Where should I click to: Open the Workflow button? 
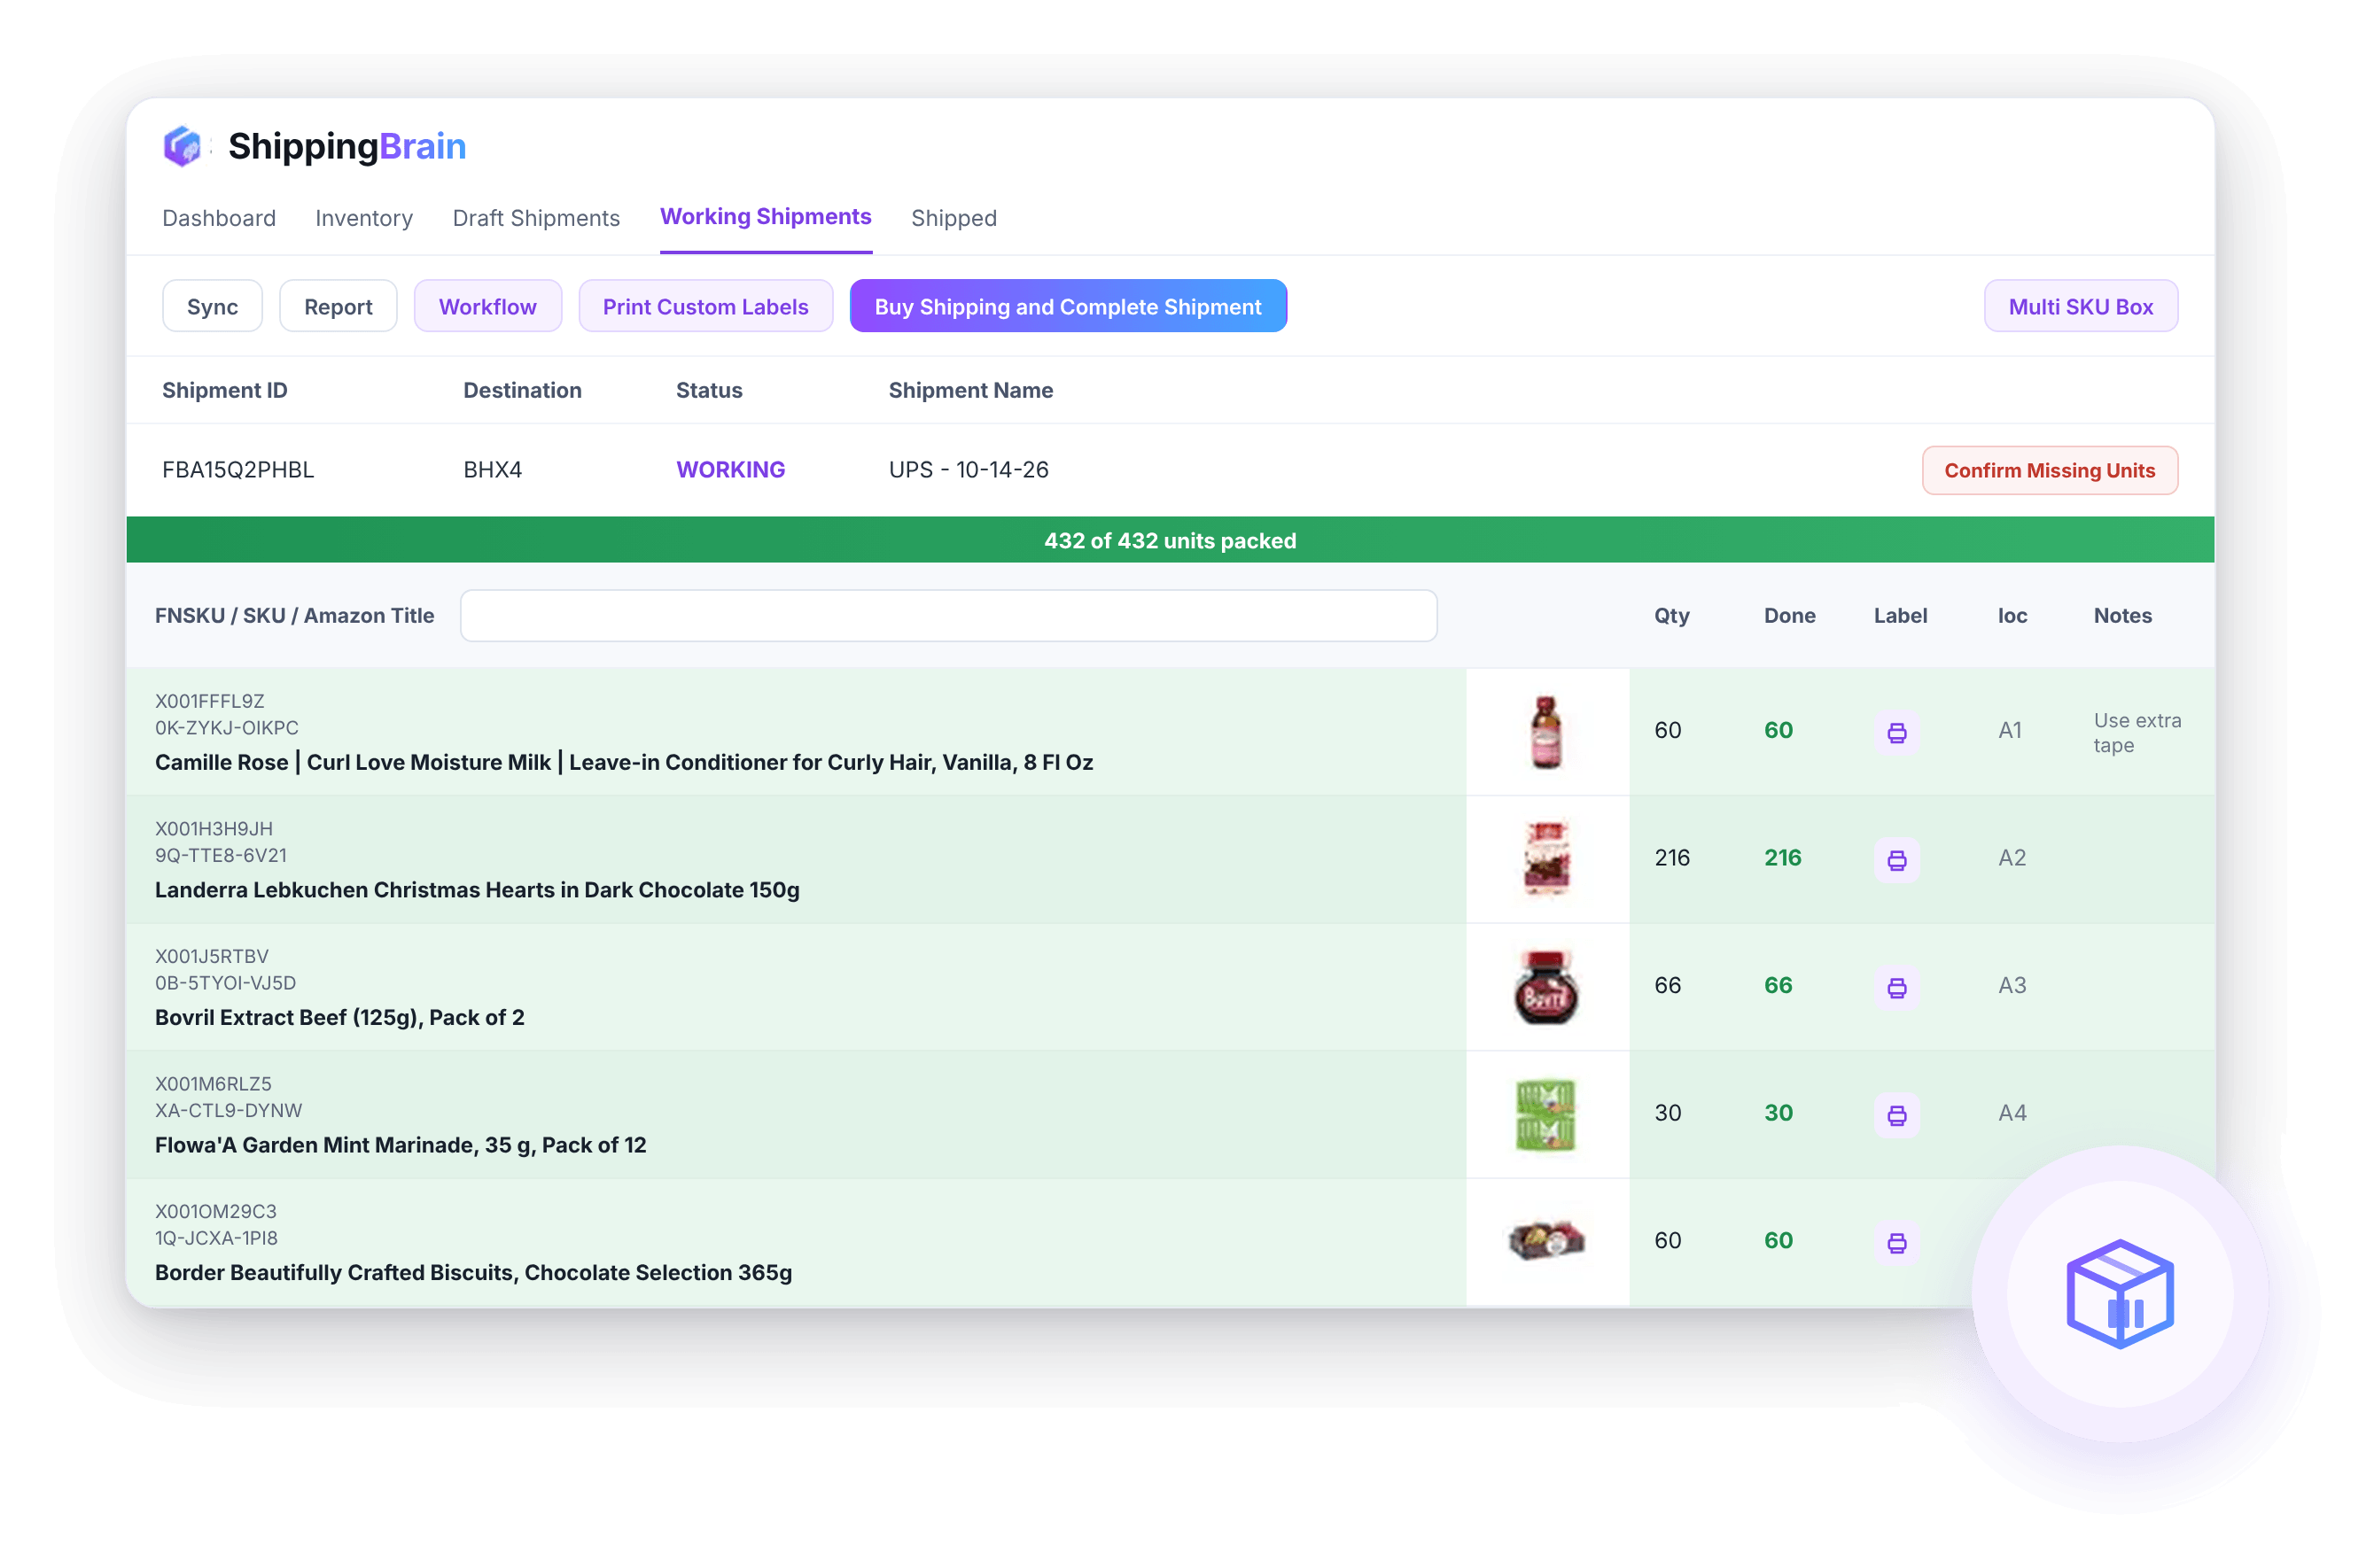(488, 306)
